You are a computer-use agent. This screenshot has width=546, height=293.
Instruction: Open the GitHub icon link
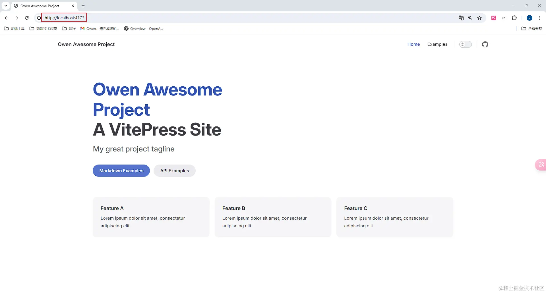tap(485, 44)
